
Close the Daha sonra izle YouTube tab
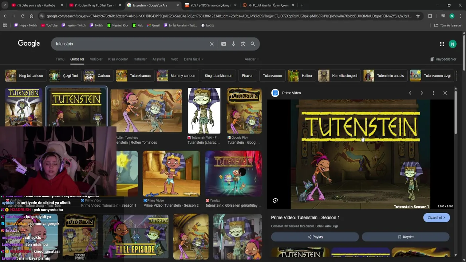(x=62, y=5)
